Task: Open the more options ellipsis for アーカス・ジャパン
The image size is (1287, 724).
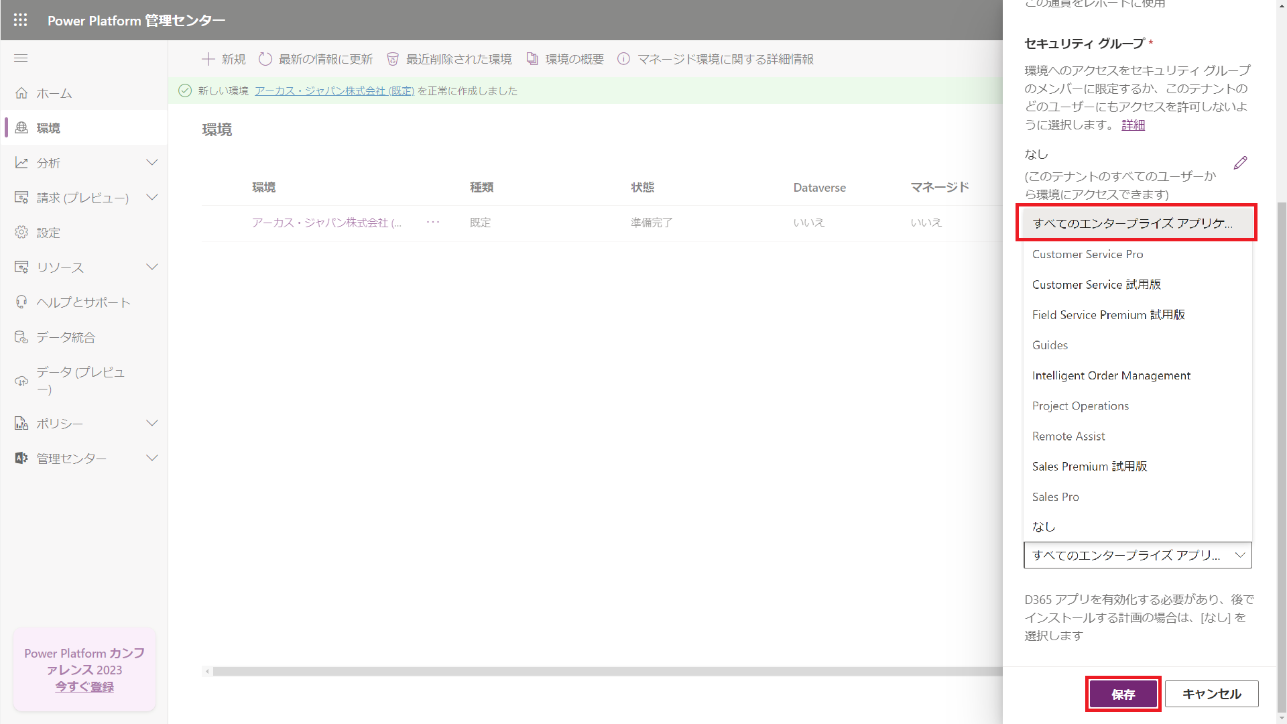Action: [x=433, y=222]
